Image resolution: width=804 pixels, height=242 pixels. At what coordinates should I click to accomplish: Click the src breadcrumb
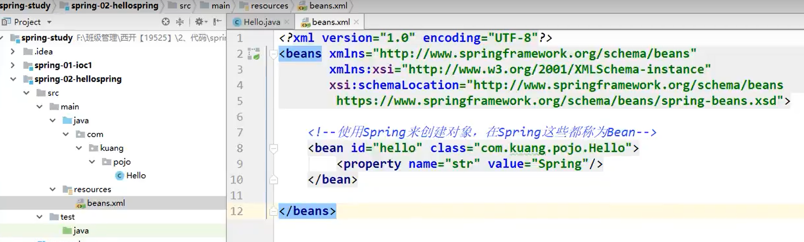[185, 6]
